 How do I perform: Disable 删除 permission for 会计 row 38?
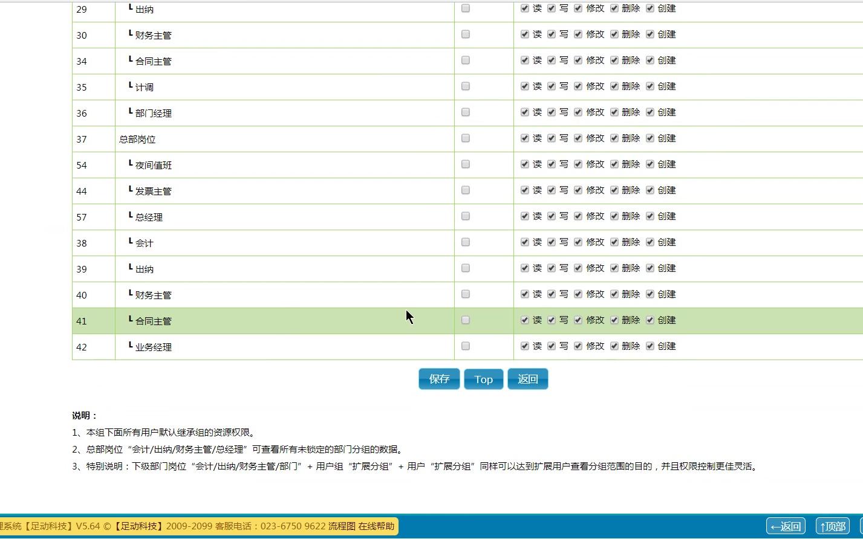(613, 242)
